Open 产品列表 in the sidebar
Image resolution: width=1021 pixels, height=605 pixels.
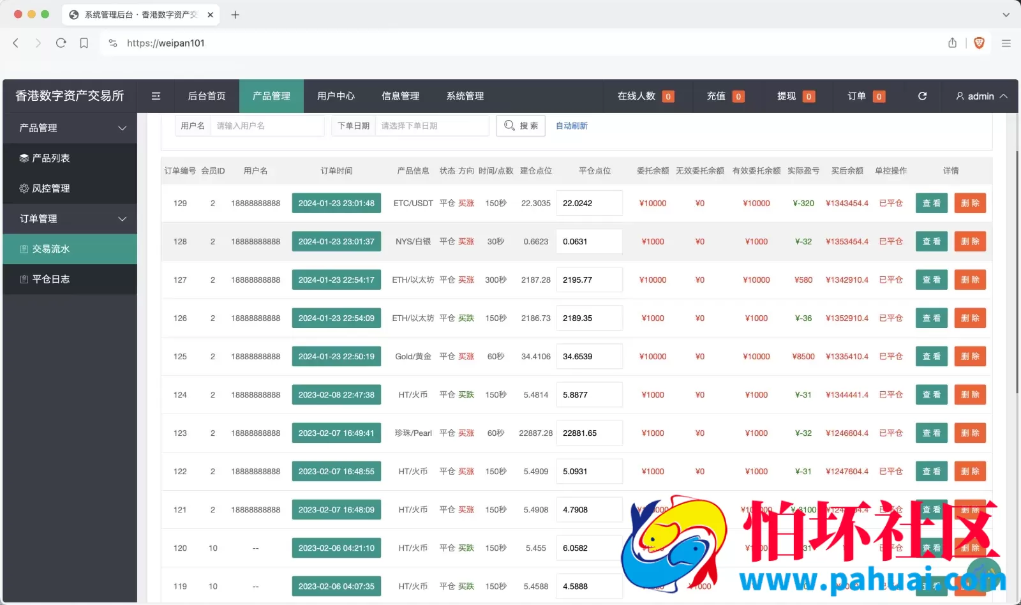pyautogui.click(x=70, y=158)
